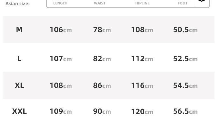
Task: Click the 'Asian size:' label
Action: click(17, 3)
